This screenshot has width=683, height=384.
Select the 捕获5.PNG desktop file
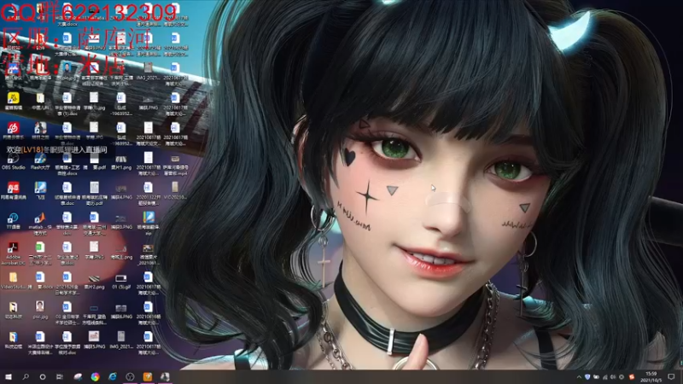(x=94, y=340)
